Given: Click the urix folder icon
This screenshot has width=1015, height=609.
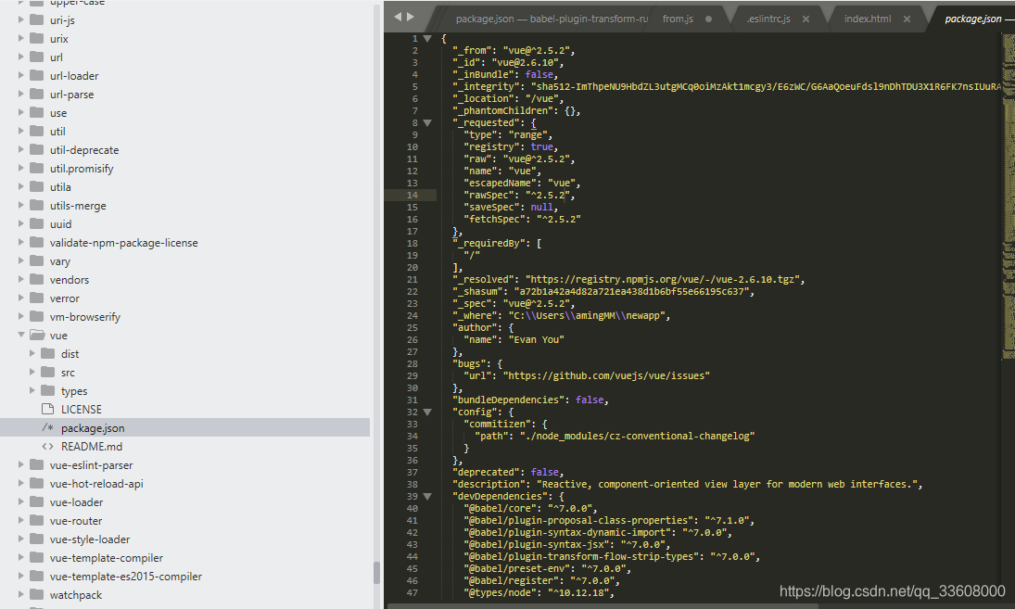Looking at the screenshot, I should click(37, 38).
